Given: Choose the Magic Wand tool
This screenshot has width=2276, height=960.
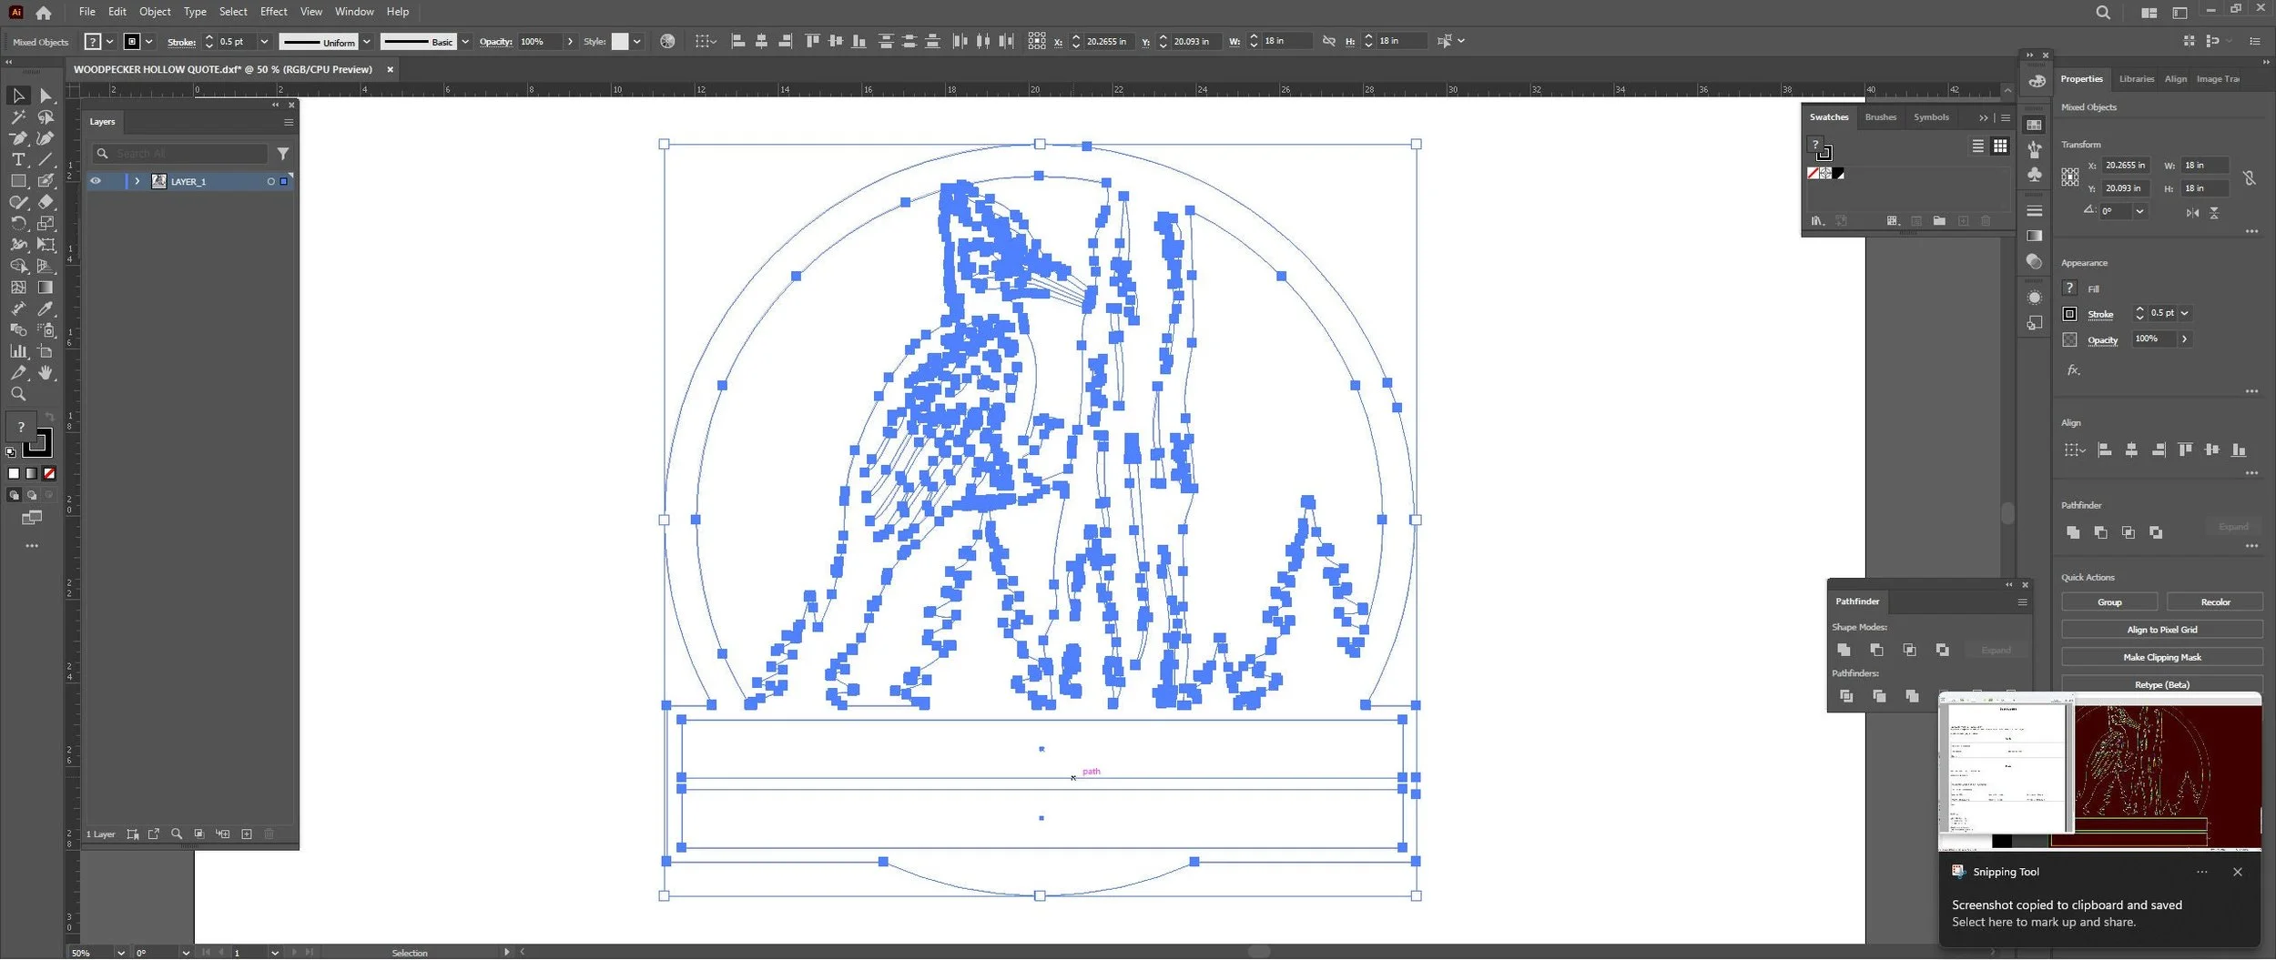Looking at the screenshot, I should pos(18,117).
